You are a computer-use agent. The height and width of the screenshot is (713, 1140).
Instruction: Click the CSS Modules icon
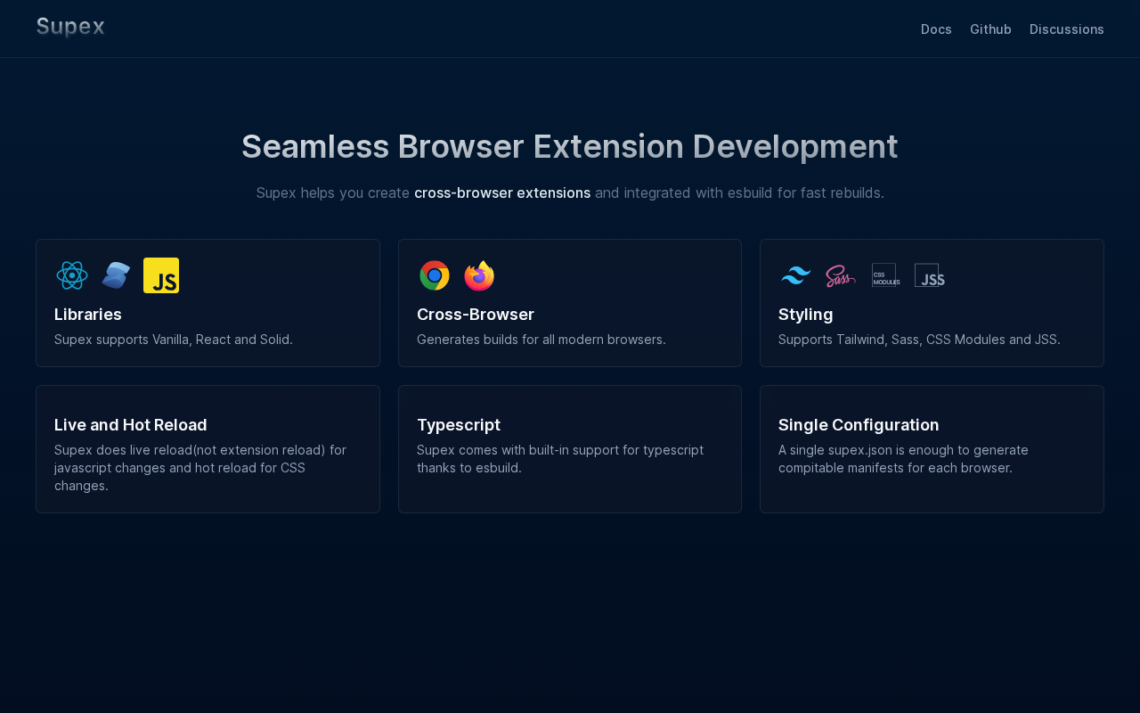point(885,275)
